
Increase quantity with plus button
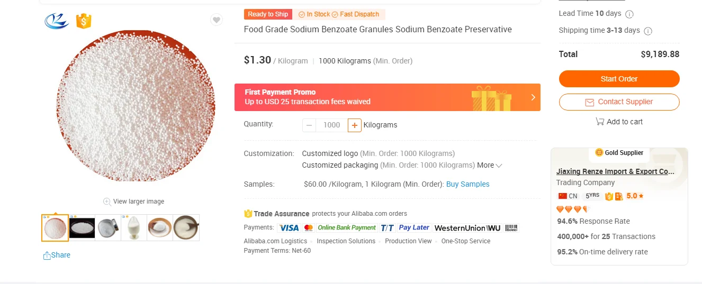(x=355, y=125)
